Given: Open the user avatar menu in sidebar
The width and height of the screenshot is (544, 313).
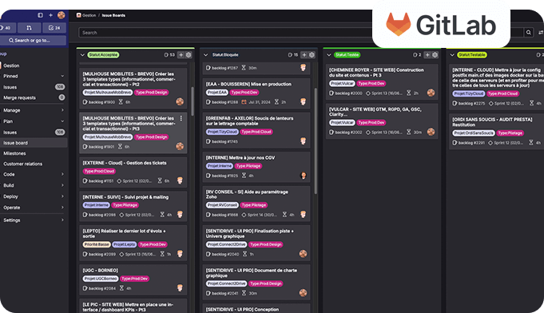Looking at the screenshot, I should click(x=62, y=15).
